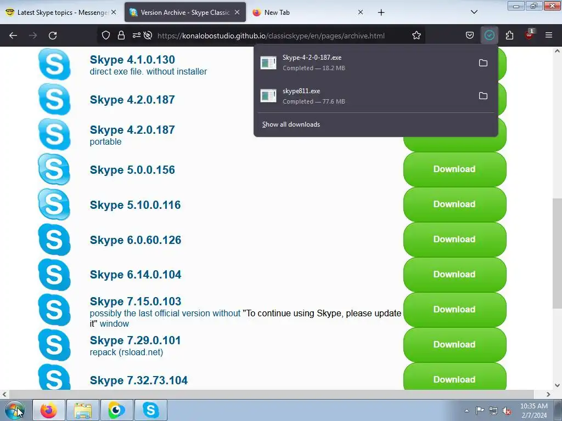Show Skype-4-2-0-187.exe in its folder
This screenshot has width=562, height=421.
coord(483,63)
